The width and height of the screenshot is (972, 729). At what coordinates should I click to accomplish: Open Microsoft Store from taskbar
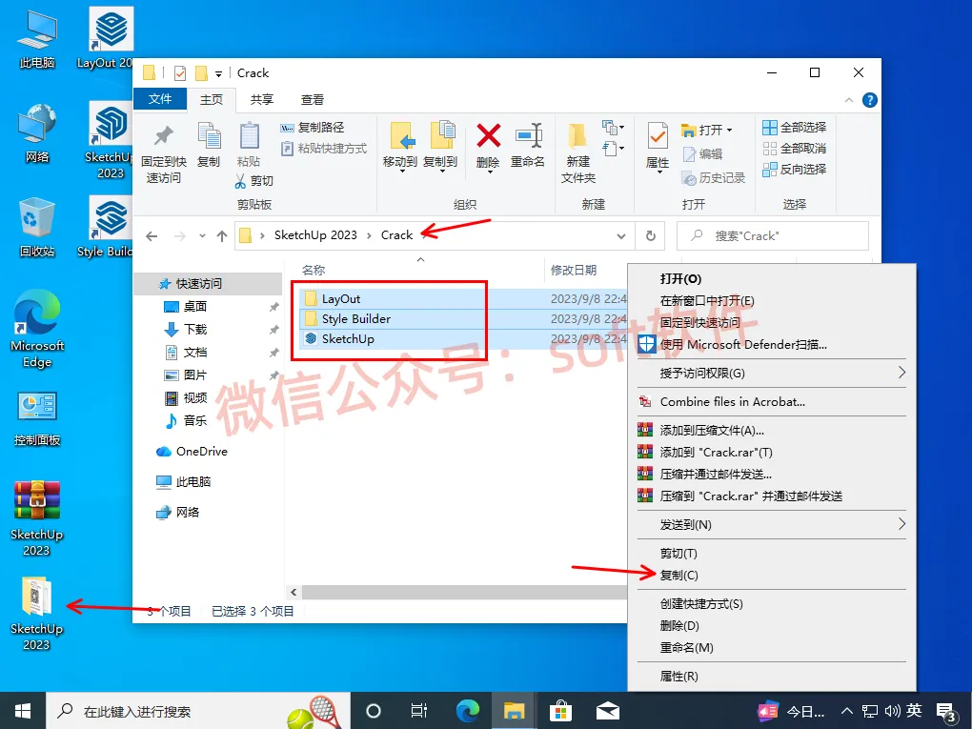(x=560, y=711)
